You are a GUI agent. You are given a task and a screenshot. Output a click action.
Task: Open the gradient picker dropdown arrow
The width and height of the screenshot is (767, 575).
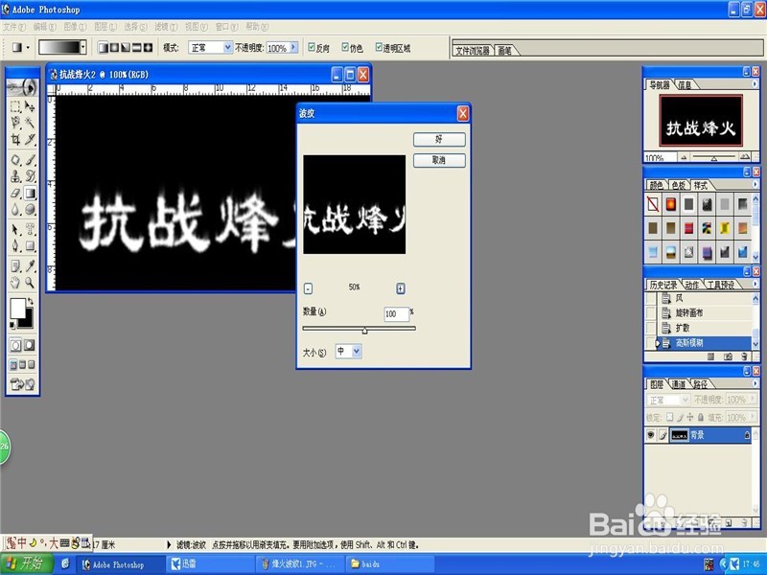click(x=83, y=46)
